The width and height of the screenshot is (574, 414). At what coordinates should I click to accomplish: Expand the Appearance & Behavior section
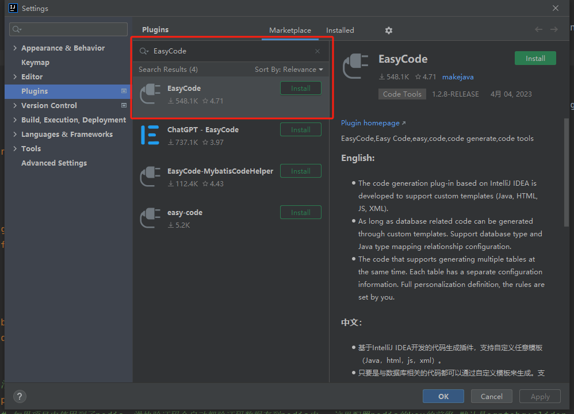tap(15, 48)
